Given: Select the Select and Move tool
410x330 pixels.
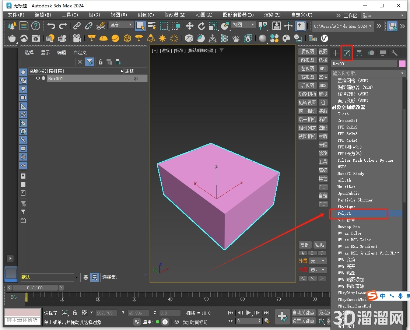Looking at the screenshot, I should pyautogui.click(x=190, y=25).
